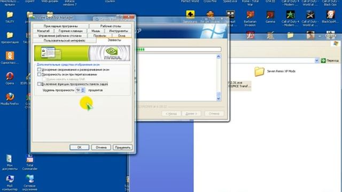Image resolution: width=342 pixels, height=192 pixels.
Task: Enable Прозрачность окон при перетаскивании
Action: (39, 75)
